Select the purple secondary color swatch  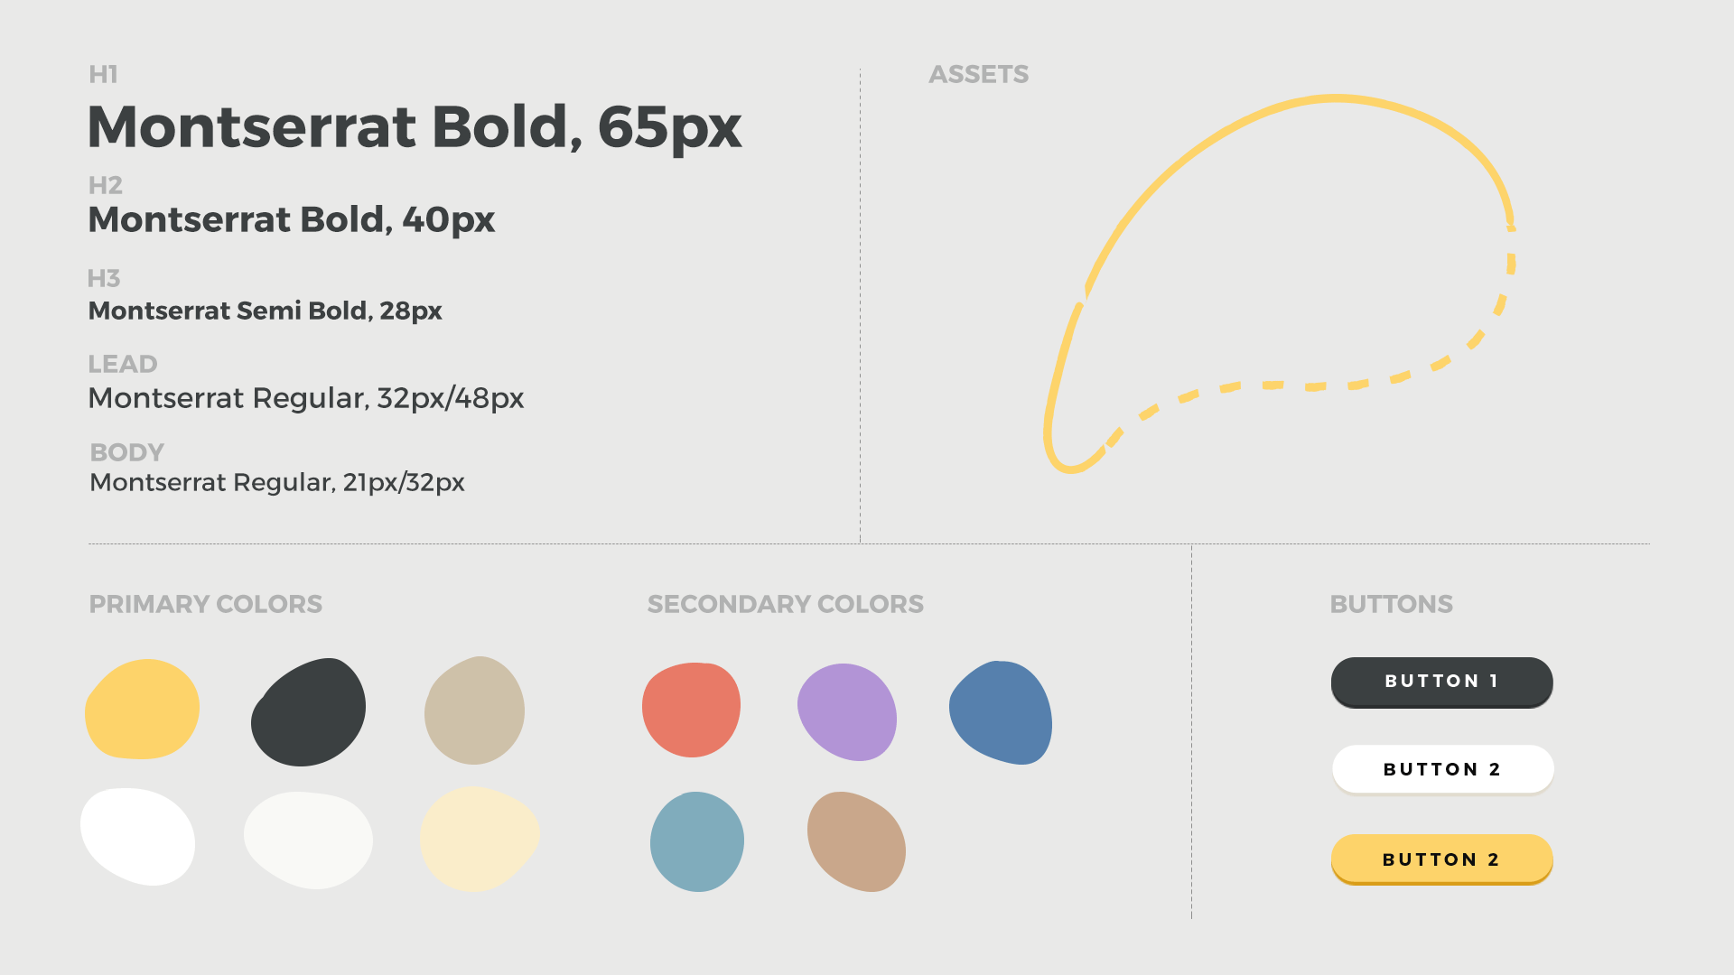847,712
